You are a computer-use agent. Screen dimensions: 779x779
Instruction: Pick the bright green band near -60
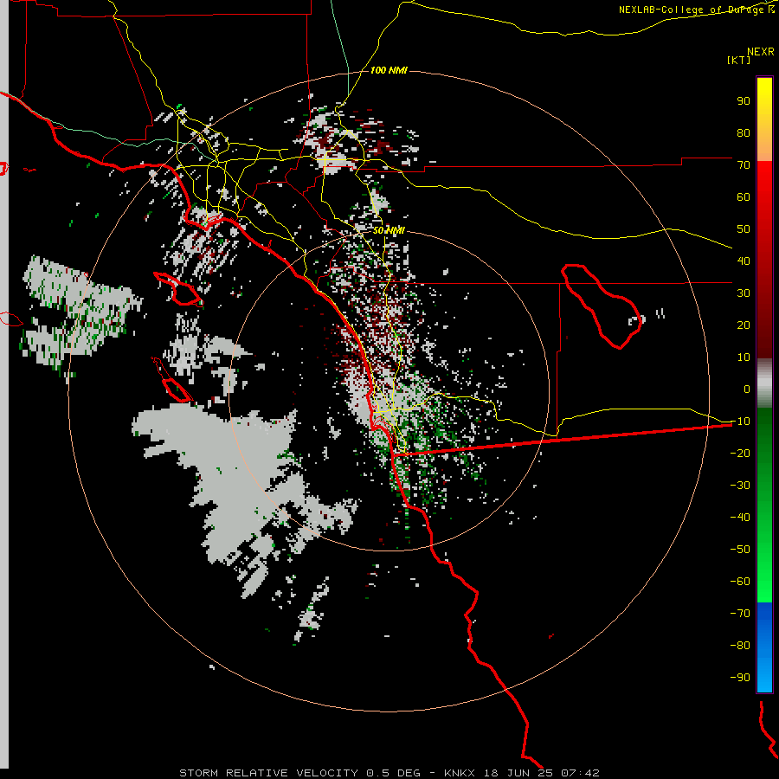point(764,582)
